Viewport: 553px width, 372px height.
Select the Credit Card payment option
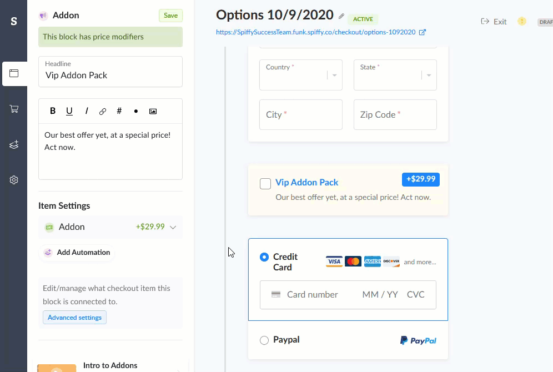click(x=264, y=257)
